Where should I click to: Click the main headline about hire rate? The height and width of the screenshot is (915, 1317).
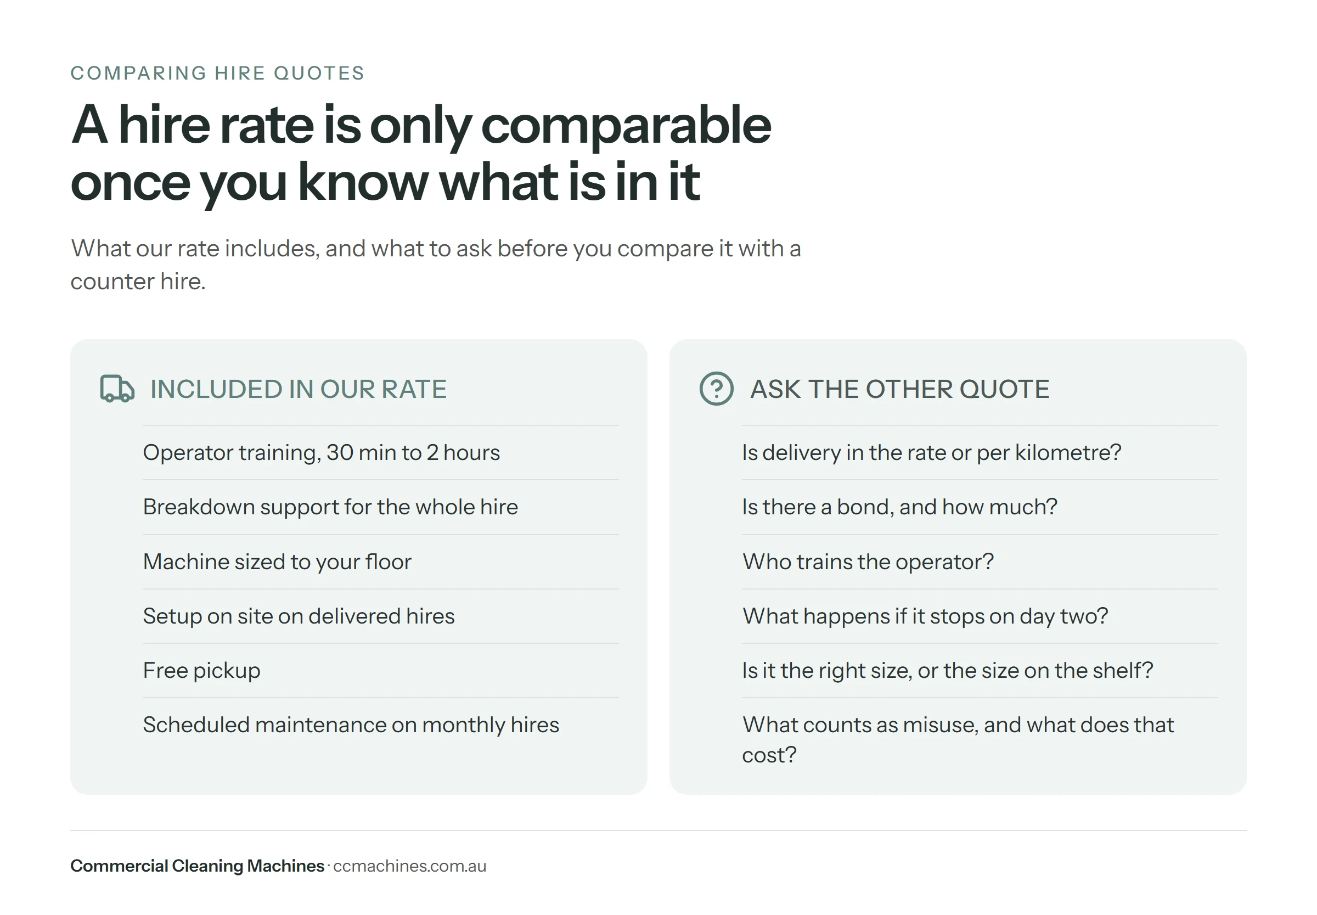pyautogui.click(x=421, y=153)
